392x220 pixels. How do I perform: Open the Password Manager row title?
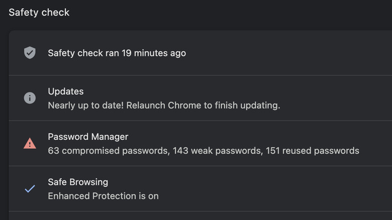88,137
